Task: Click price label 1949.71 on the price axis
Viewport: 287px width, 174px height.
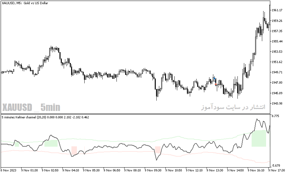Action: click(x=277, y=72)
